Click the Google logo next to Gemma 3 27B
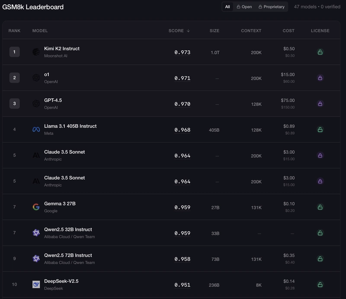This screenshot has height=299, width=346. pyautogui.click(x=36, y=207)
